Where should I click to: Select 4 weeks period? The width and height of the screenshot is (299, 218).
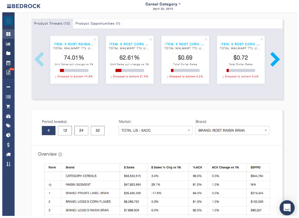coord(49,130)
